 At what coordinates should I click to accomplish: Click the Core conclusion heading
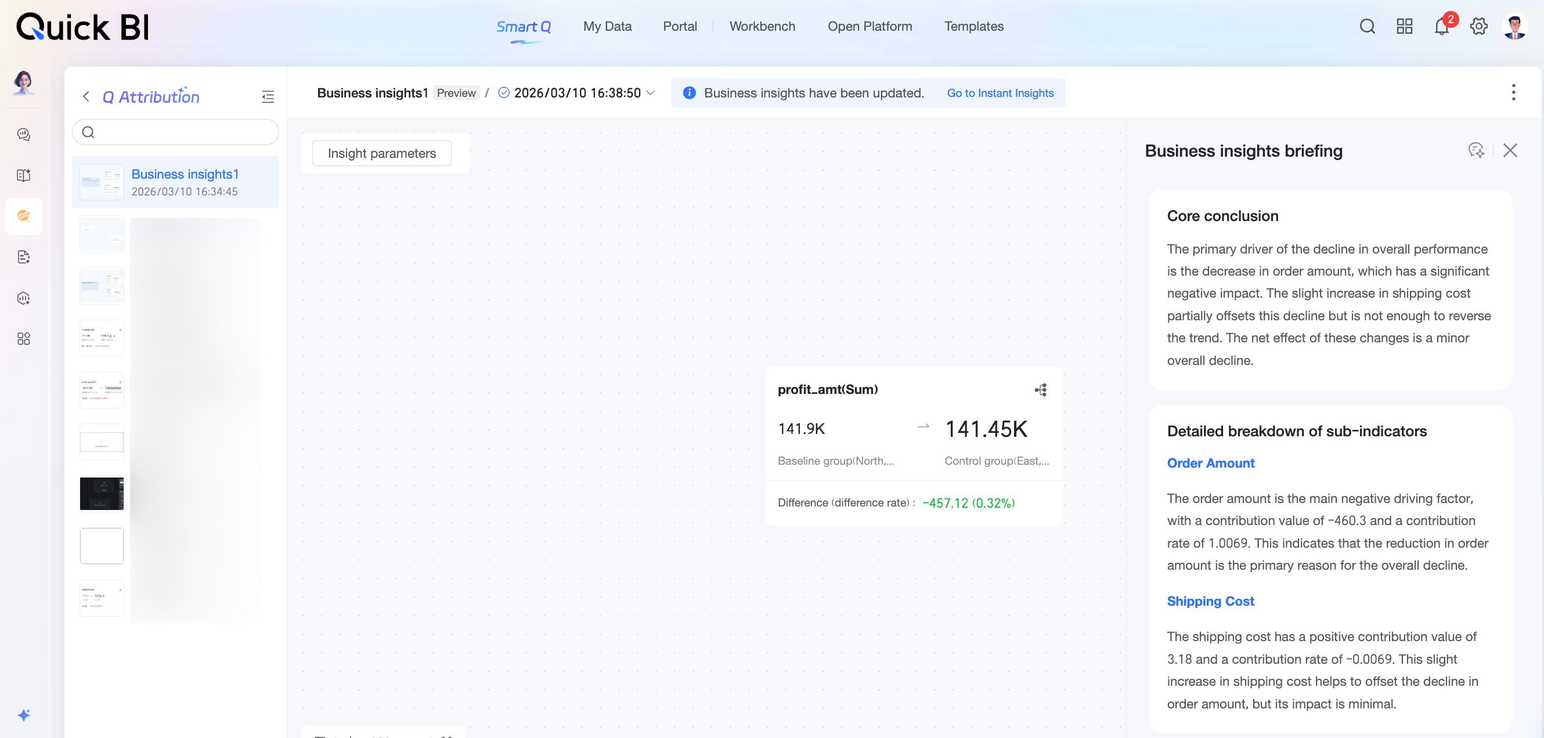[x=1222, y=216]
